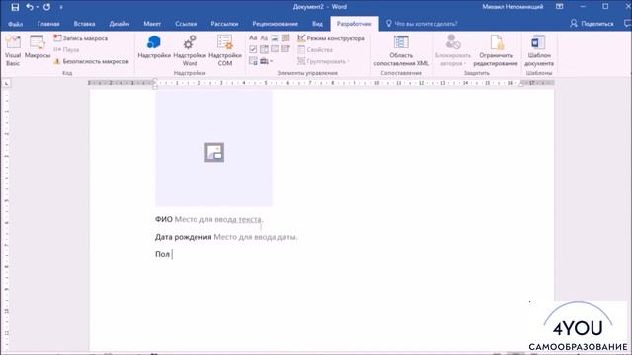
Task: Open the blue Надстройки add-ins store
Action: [154, 47]
